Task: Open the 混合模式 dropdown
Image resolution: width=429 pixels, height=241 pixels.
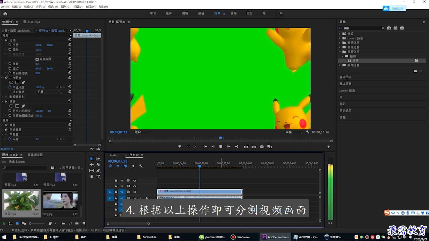Action: 49,92
